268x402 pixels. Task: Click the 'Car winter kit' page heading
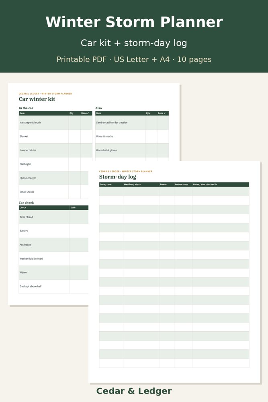pyautogui.click(x=37, y=99)
